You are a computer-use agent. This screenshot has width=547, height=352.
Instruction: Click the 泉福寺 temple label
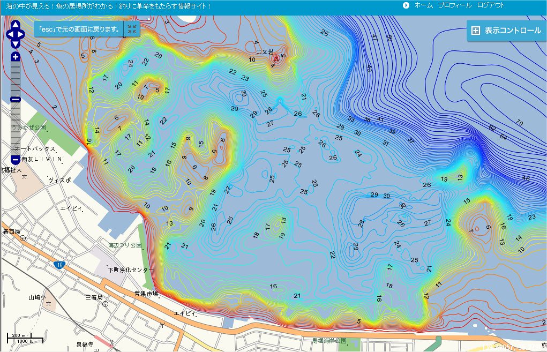85,344
